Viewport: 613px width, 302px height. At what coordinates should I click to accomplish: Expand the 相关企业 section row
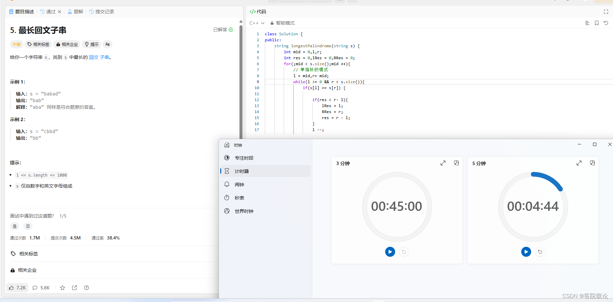coord(114,270)
